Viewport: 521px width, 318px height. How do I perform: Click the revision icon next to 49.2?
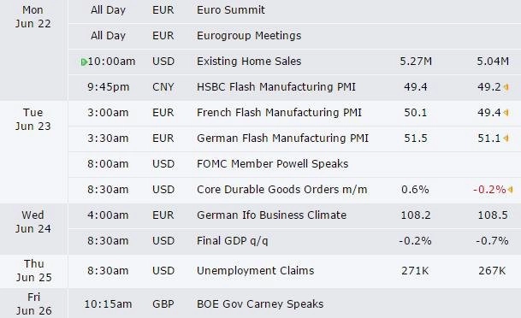click(506, 87)
